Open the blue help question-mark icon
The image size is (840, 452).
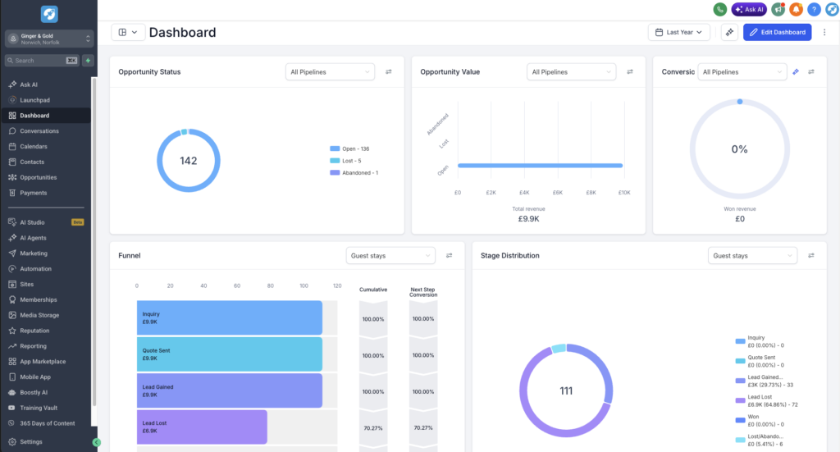click(814, 9)
